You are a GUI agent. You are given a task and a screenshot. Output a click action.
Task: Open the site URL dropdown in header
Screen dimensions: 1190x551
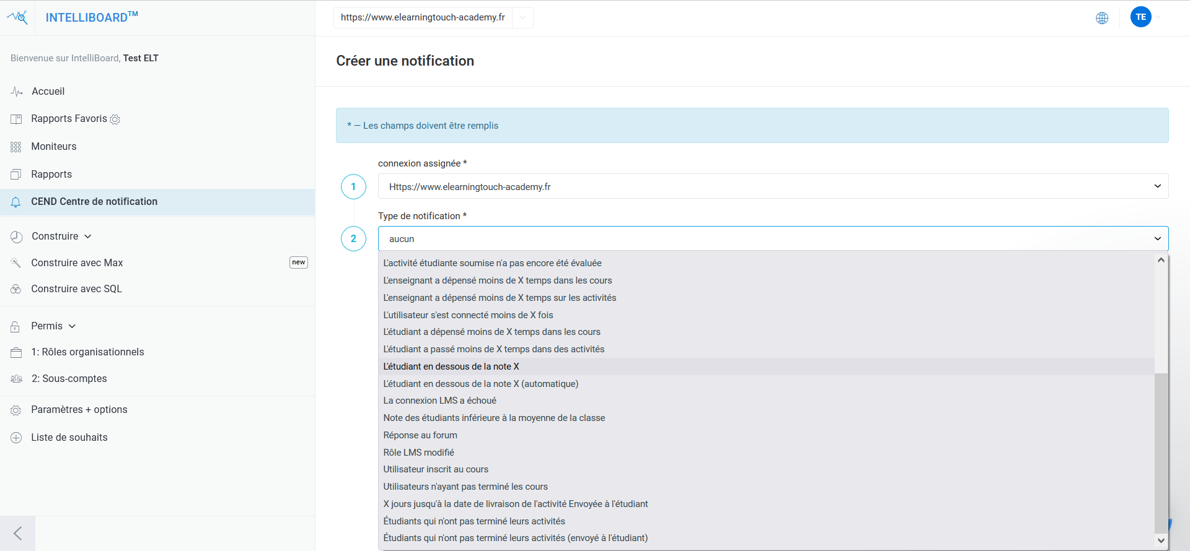tap(522, 17)
